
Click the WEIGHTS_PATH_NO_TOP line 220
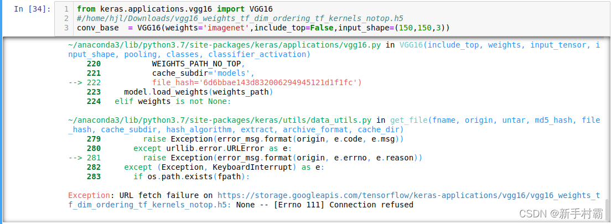[x=198, y=64]
